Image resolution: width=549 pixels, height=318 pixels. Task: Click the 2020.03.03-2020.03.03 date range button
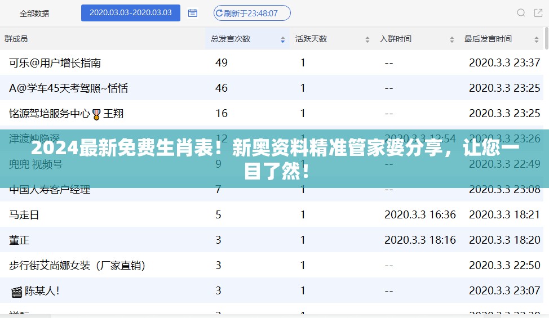click(x=131, y=13)
